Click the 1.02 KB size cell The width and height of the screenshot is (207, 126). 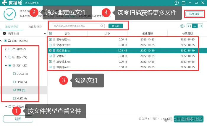pyautogui.click(x=122, y=51)
